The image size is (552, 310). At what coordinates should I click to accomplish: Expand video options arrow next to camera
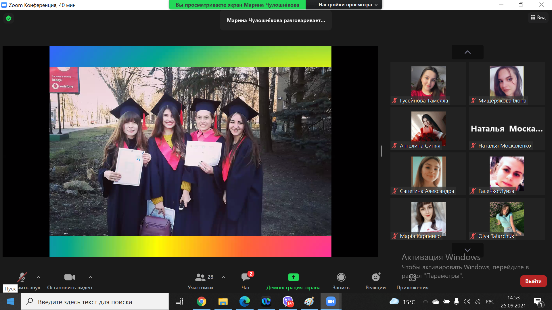(91, 277)
